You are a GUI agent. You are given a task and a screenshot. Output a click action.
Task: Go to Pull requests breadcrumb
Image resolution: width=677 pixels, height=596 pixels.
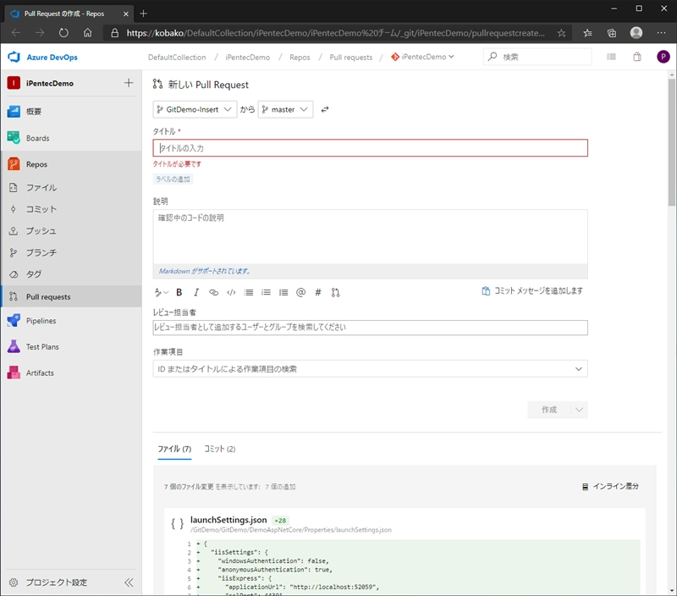coord(351,57)
